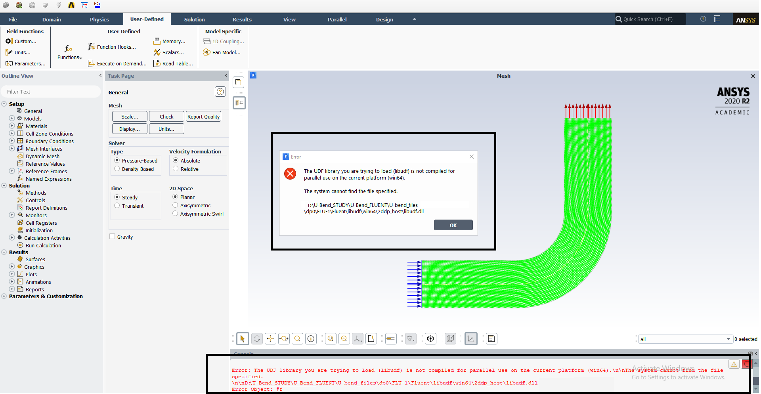Open Units settings in the ribbon
The height and width of the screenshot is (394, 761).
18,52
